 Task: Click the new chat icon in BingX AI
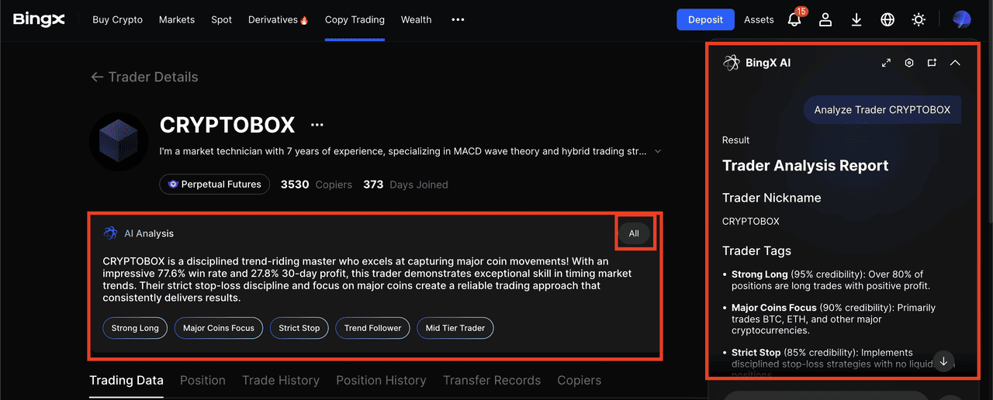point(932,63)
